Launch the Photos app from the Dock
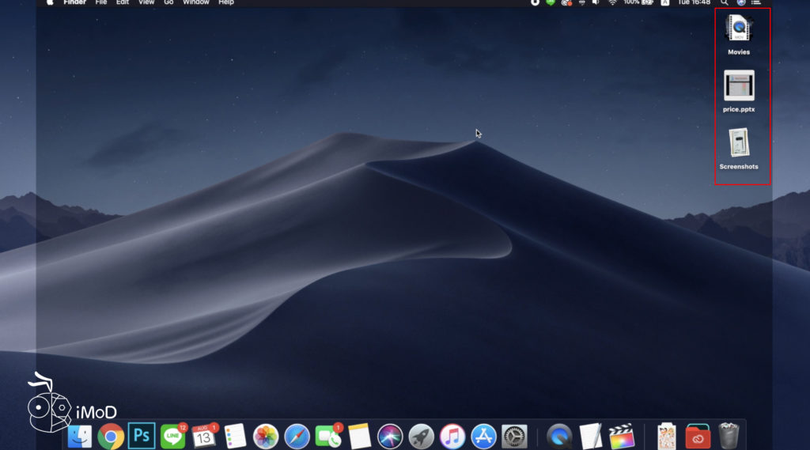 266,437
